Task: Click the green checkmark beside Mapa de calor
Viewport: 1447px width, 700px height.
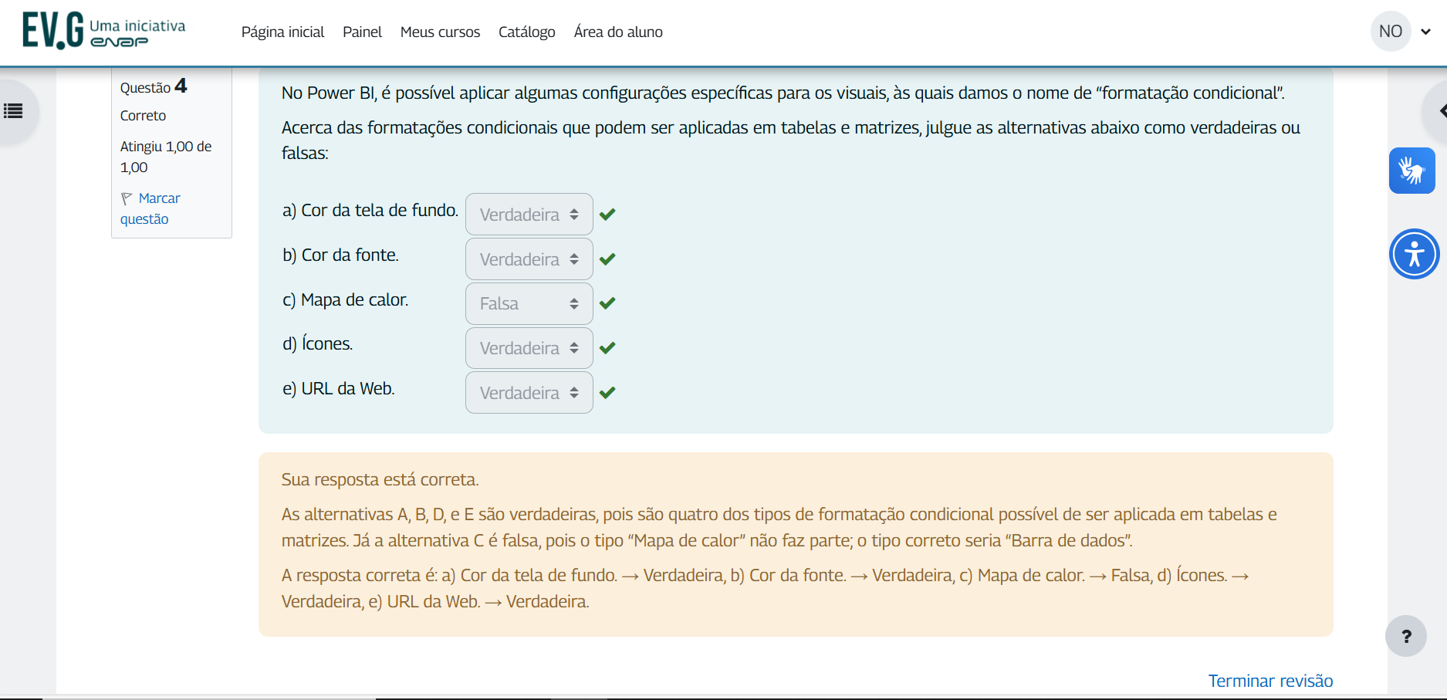Action: pos(607,303)
